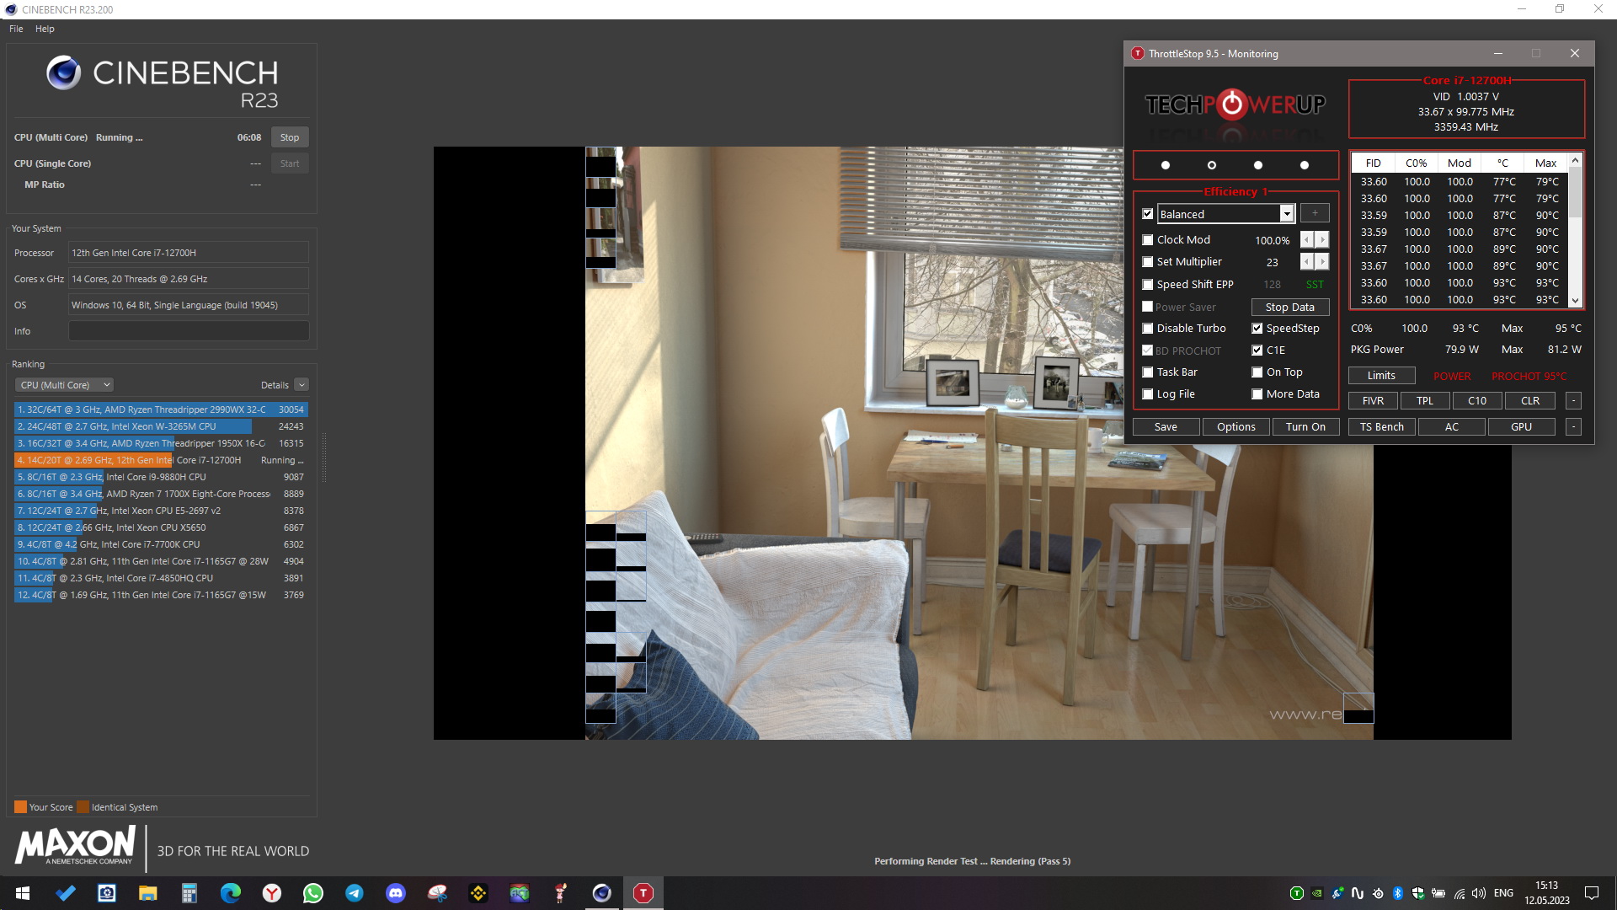
Task: Open Windows Security shield tray icon
Action: 1418,893
